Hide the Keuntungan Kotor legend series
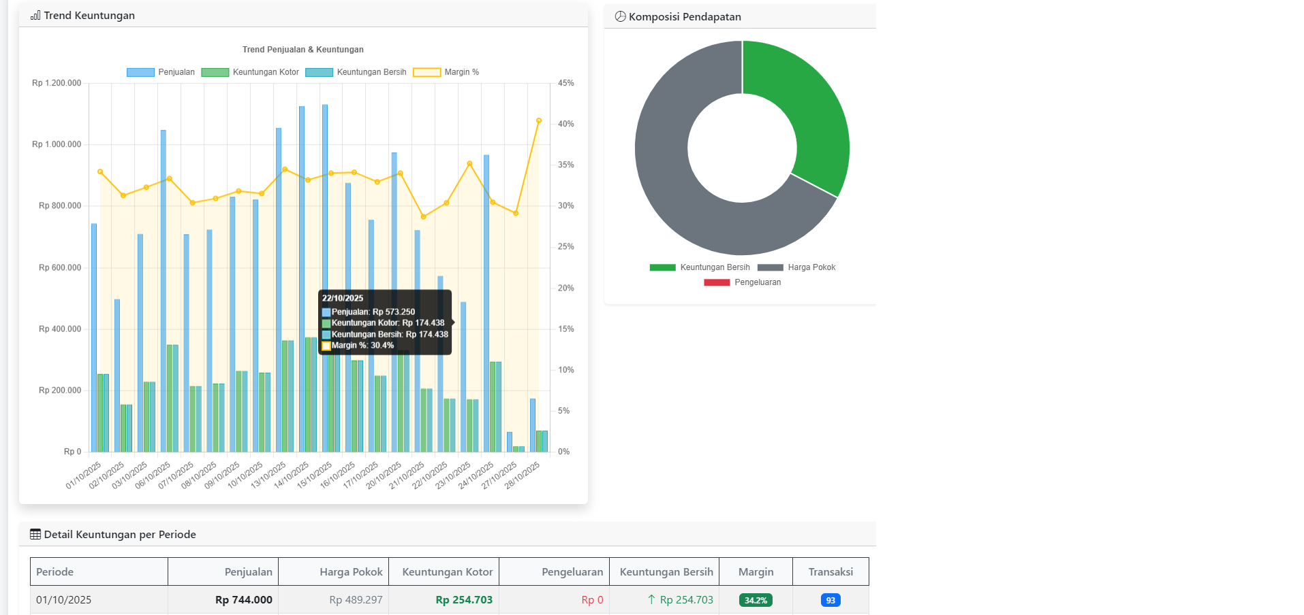This screenshot has height=615, width=1304. point(250,72)
